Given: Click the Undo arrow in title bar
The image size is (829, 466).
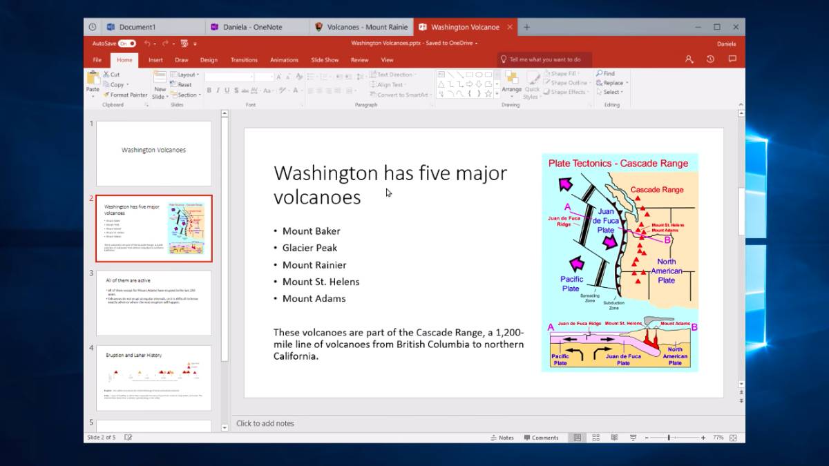Looking at the screenshot, I should [146, 43].
